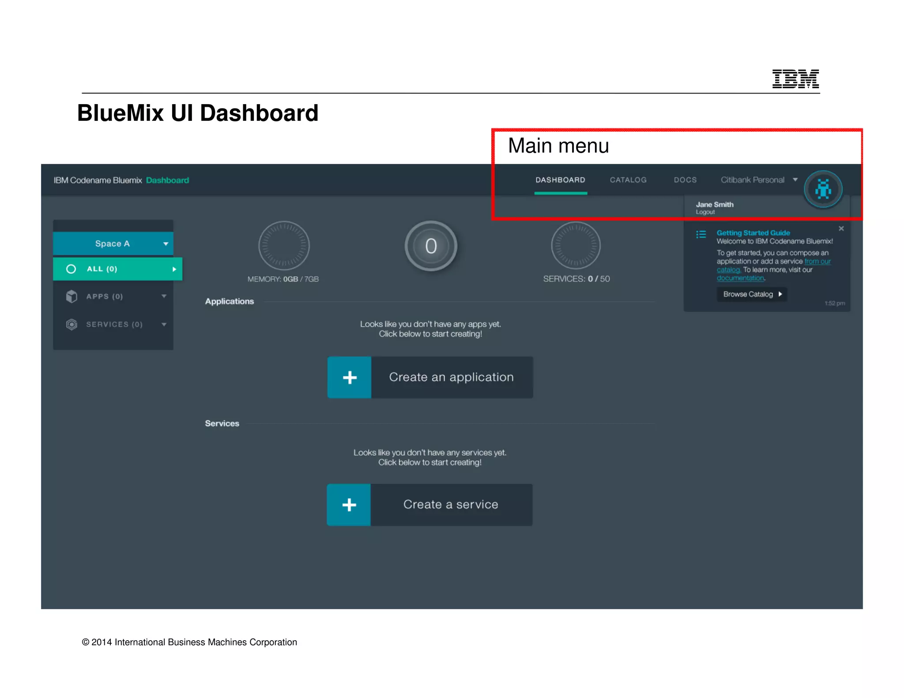Image resolution: width=904 pixels, height=698 pixels.
Task: Click the SERVICES: 0 / 50 label
Action: click(x=576, y=279)
